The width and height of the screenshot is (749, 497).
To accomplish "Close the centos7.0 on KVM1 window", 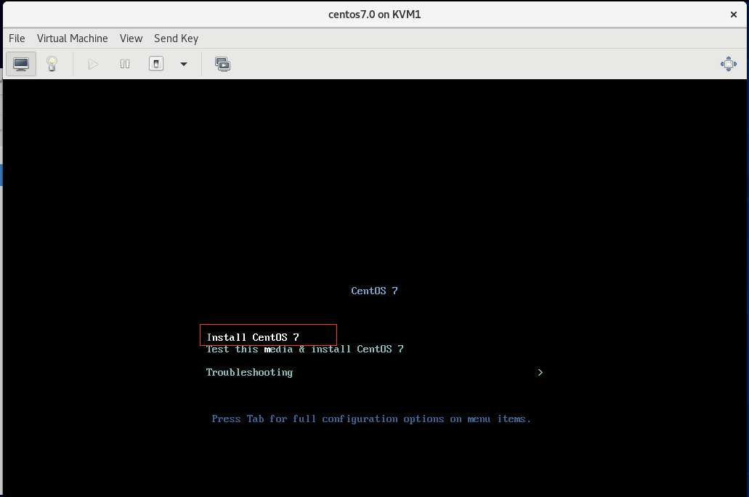I will 734,15.
